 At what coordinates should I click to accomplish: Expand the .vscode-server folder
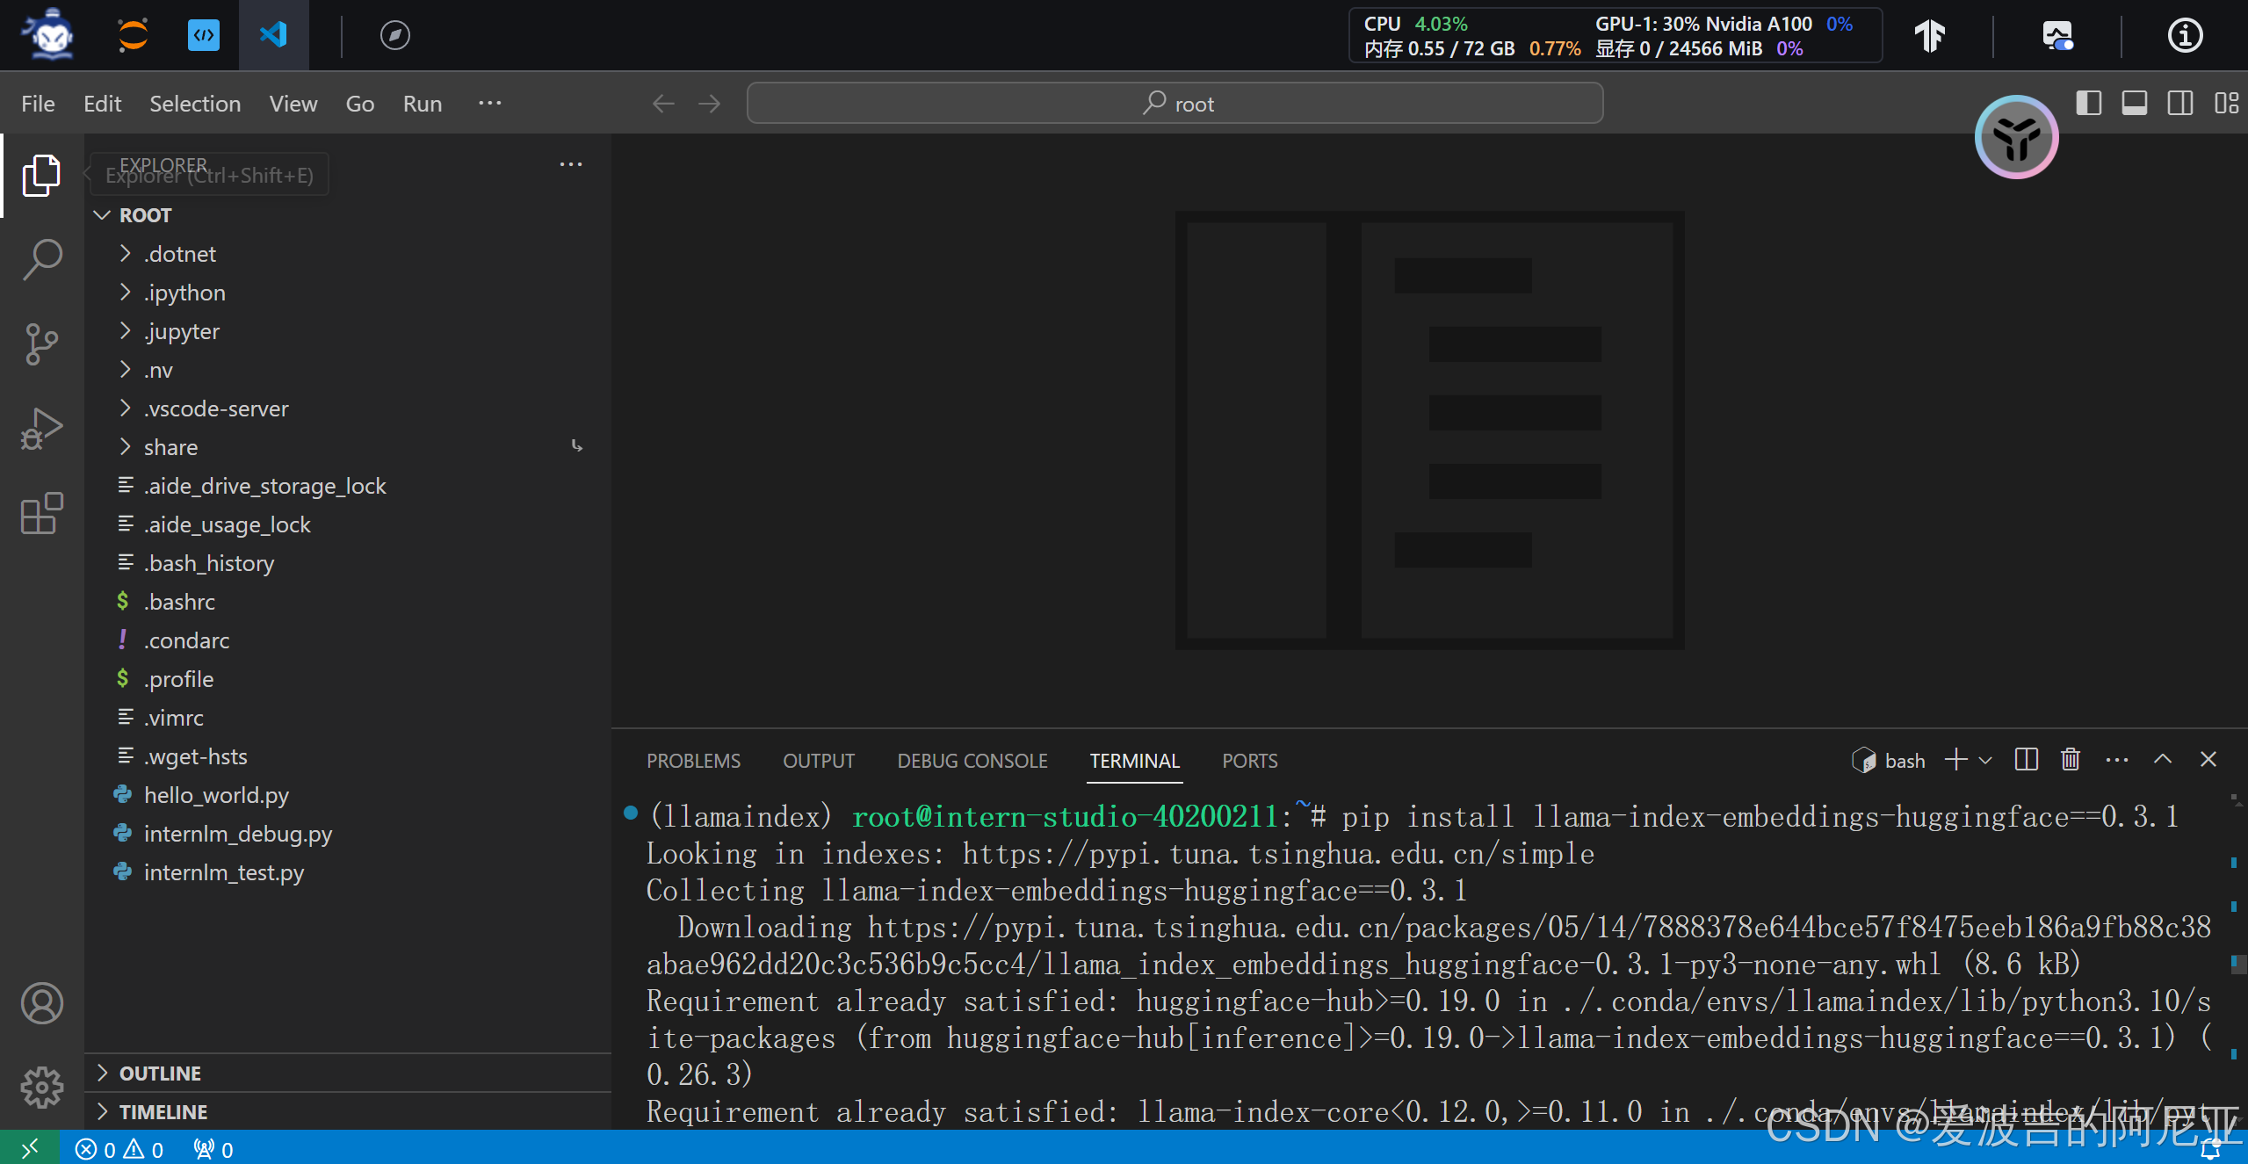click(x=215, y=408)
